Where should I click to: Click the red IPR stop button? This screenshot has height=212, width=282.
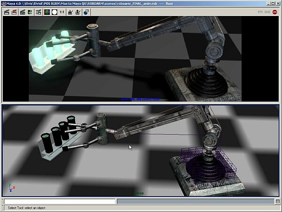click(x=275, y=12)
